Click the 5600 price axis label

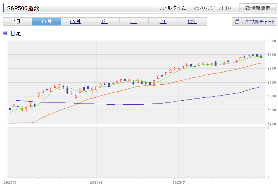pyautogui.click(x=272, y=110)
